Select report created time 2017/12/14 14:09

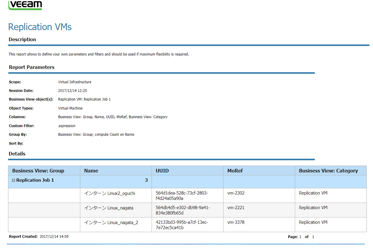point(54,237)
